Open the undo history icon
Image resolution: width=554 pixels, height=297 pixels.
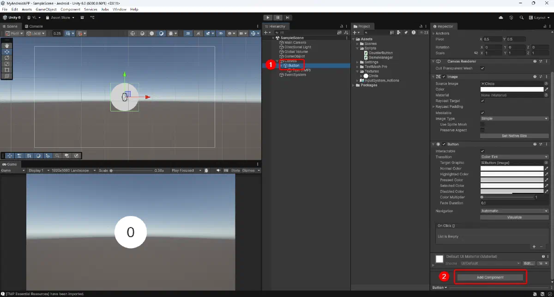coord(511,17)
